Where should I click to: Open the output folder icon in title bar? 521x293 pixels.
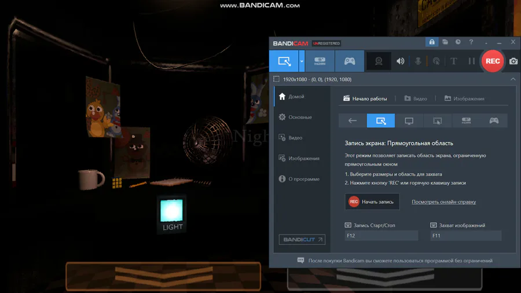pyautogui.click(x=445, y=42)
